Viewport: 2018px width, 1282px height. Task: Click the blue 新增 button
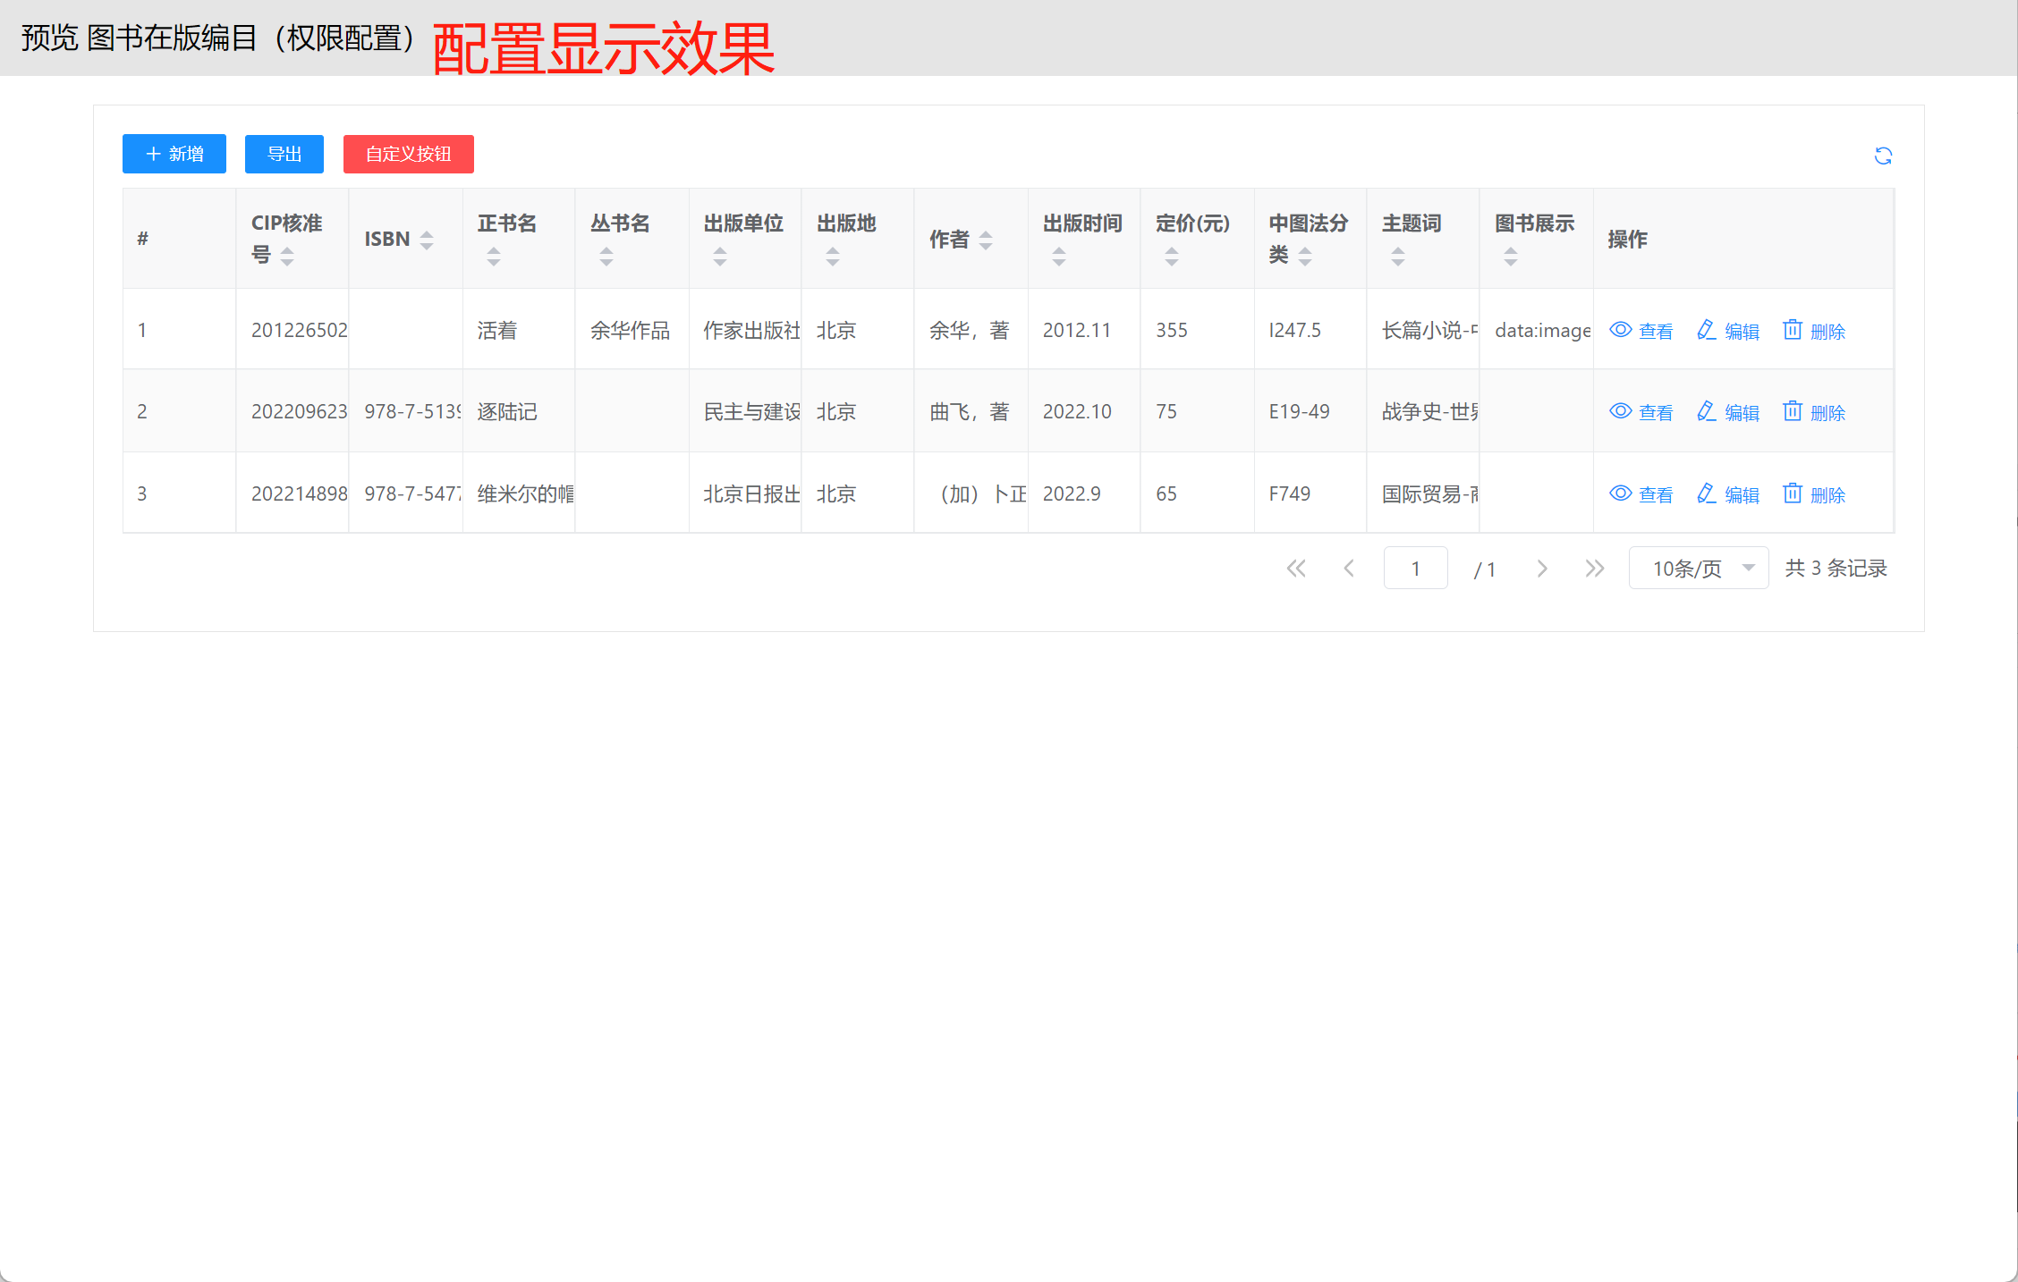[174, 154]
